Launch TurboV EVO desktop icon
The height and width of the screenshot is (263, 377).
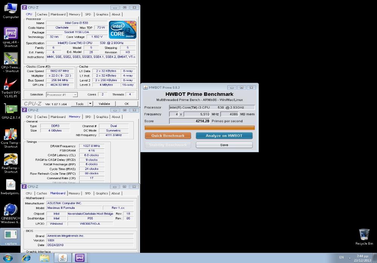click(x=11, y=88)
